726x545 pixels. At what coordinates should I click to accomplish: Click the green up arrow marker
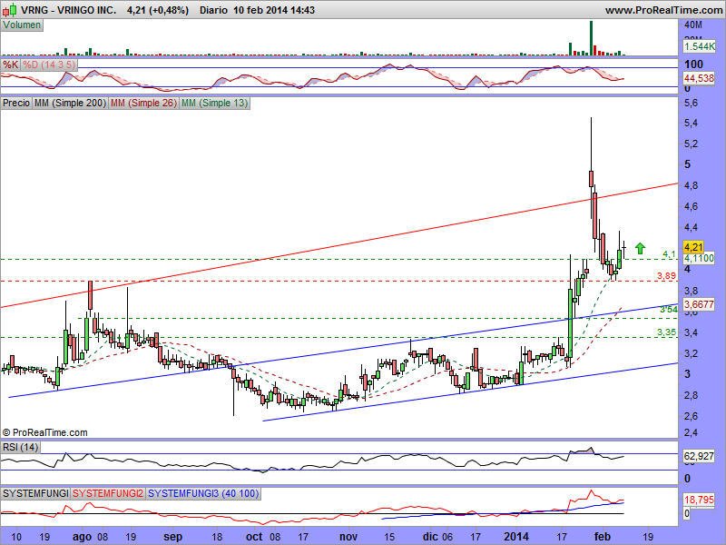[640, 248]
